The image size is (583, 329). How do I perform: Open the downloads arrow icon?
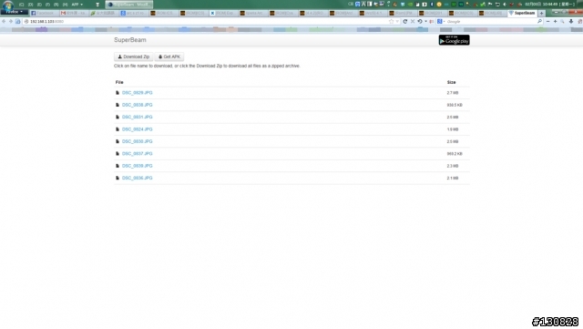click(571, 22)
